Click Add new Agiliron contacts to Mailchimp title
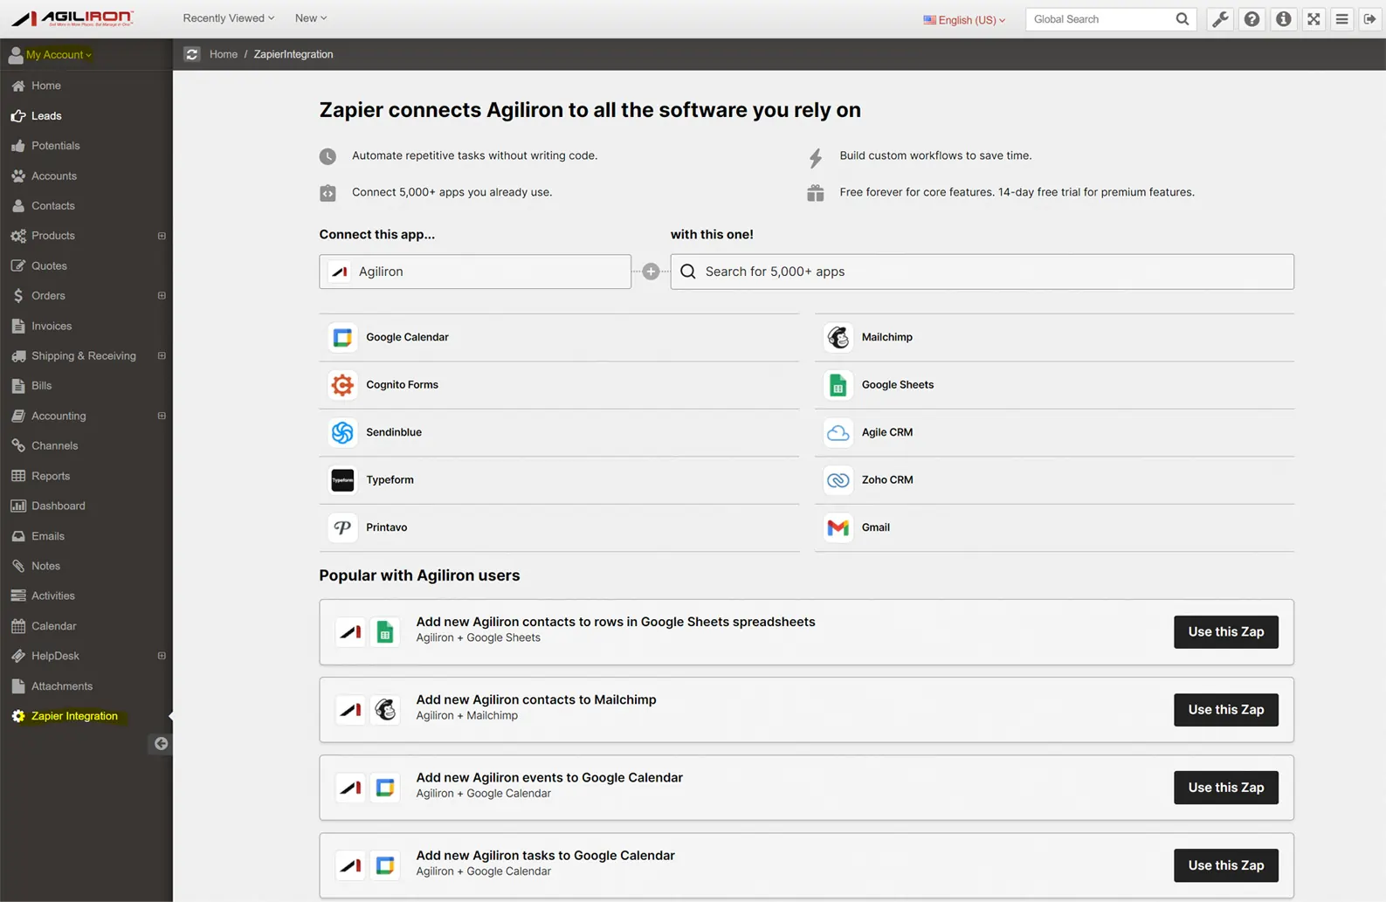 536,699
